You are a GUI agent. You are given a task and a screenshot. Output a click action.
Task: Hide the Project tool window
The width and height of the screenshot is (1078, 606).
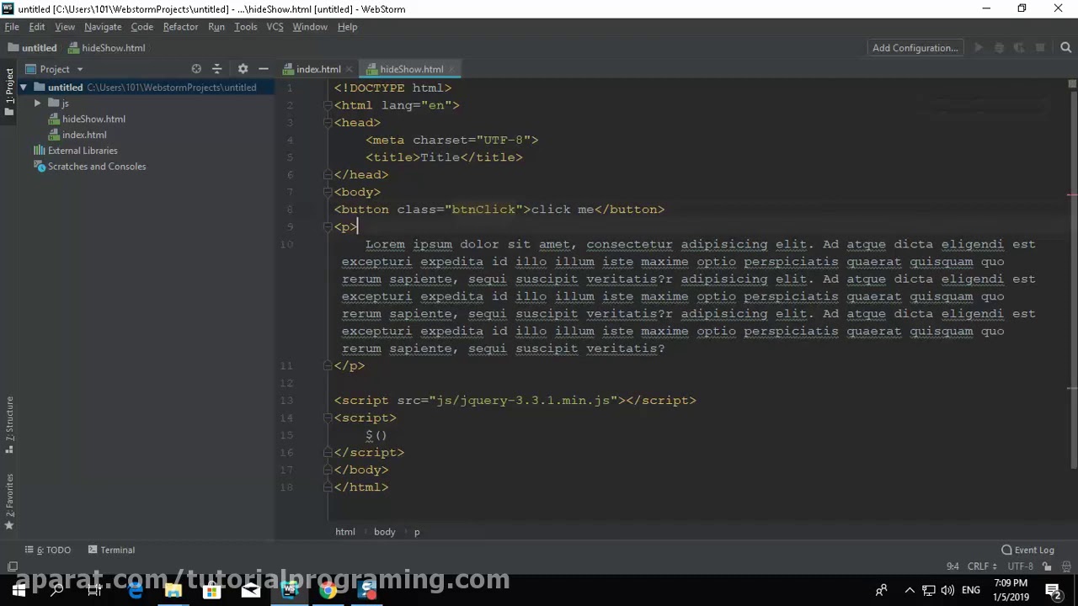coord(264,69)
